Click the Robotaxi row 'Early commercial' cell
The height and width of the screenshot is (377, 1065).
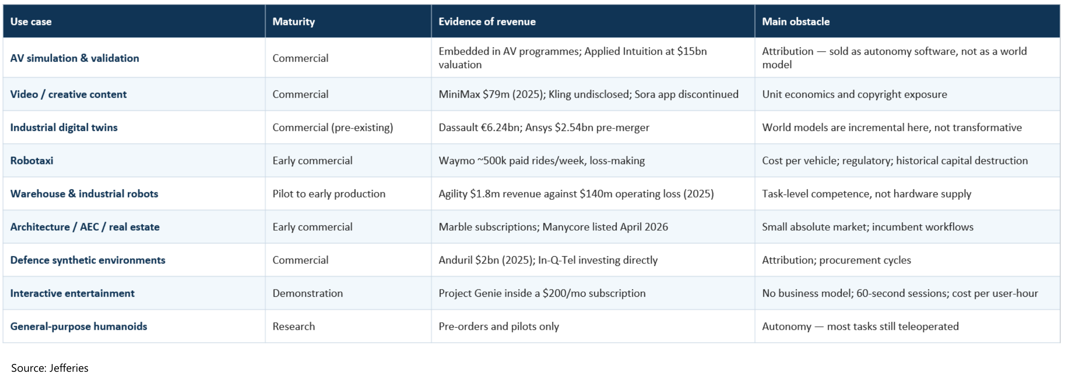click(348, 161)
